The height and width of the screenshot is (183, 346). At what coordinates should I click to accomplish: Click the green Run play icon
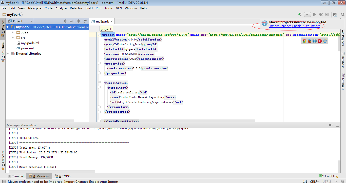pos(315,14)
